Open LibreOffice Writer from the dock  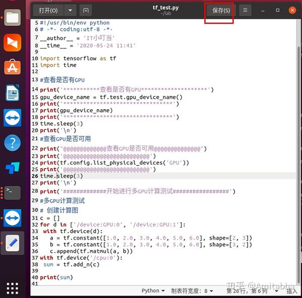coord(12,93)
